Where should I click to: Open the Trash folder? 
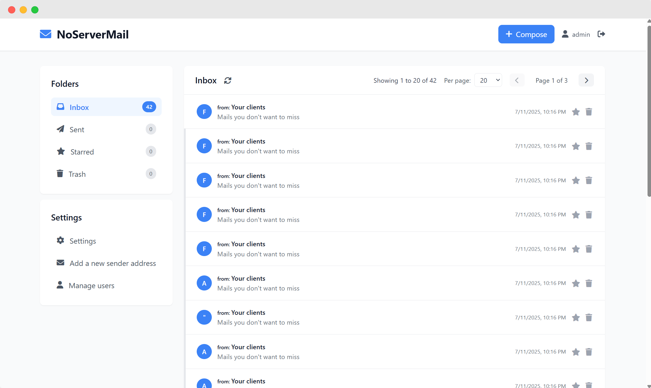(106, 174)
